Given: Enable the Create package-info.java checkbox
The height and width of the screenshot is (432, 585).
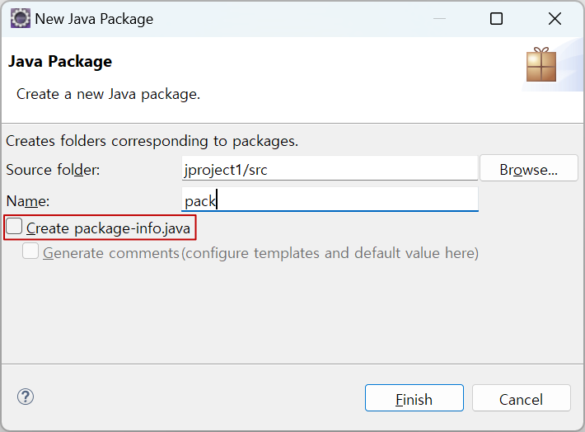Looking at the screenshot, I should point(14,226).
